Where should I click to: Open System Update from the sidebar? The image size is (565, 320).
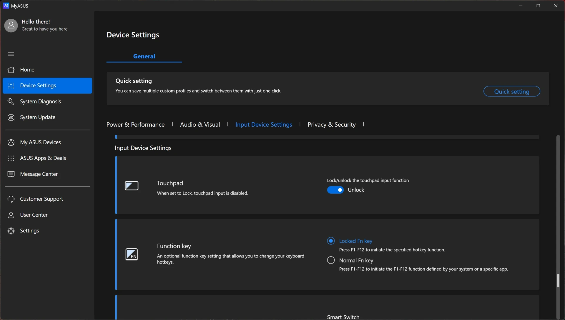(x=47, y=117)
